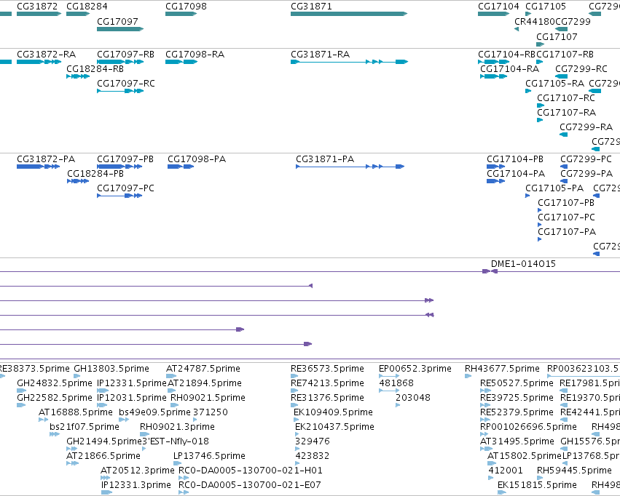Select protein CG17097-PC
The width and height of the screenshot is (620, 496).
tap(119, 196)
